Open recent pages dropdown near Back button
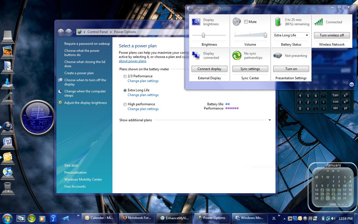 pyautogui.click(x=74, y=32)
